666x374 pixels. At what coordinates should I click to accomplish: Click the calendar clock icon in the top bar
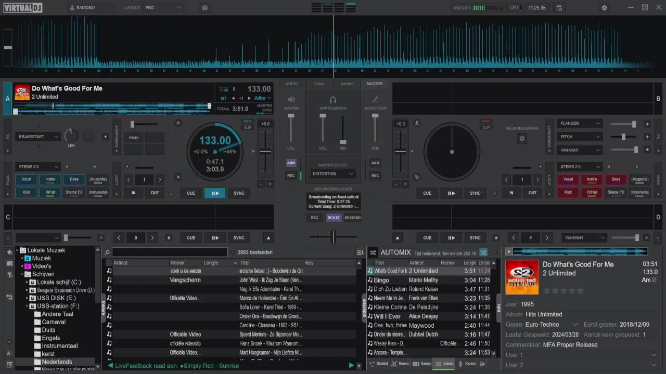(559, 8)
